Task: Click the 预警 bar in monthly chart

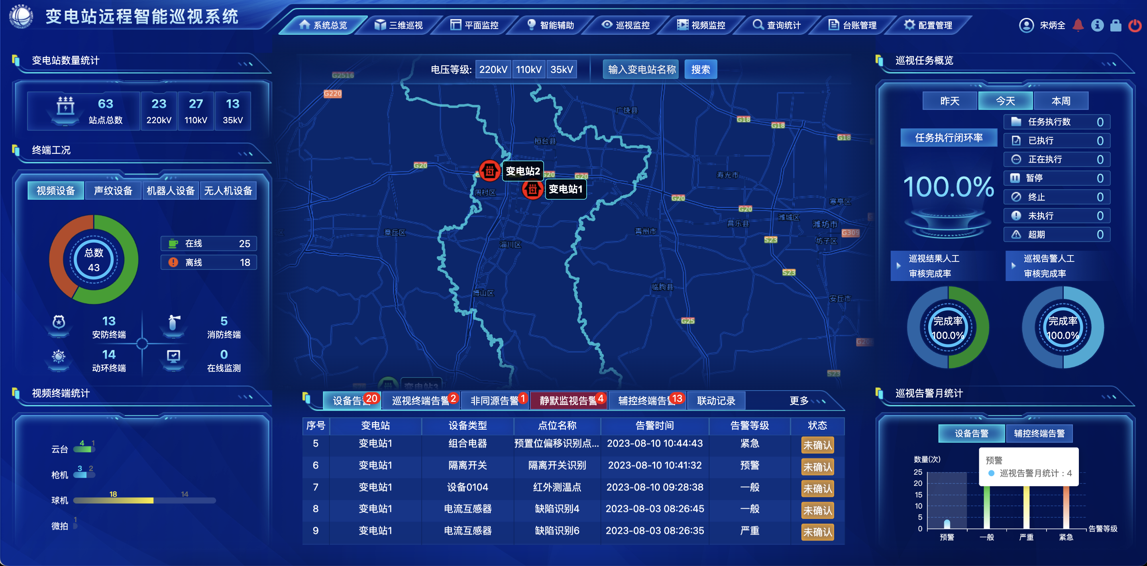Action: click(947, 524)
